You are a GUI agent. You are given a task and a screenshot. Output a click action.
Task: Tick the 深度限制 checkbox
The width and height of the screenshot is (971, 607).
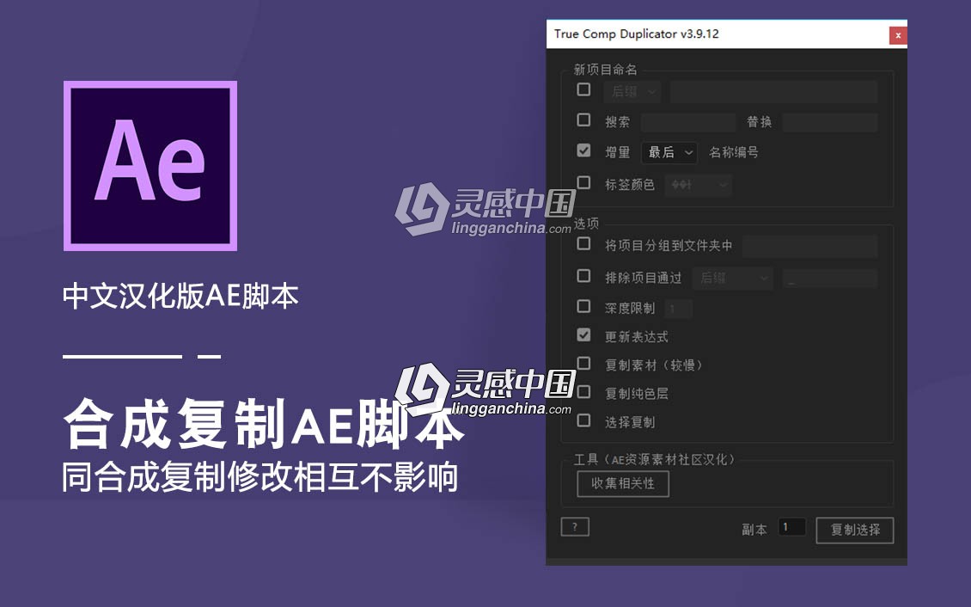tap(583, 307)
